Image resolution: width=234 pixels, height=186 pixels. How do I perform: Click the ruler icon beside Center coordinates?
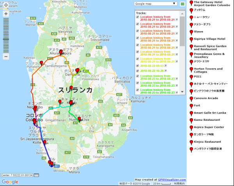click(x=36, y=175)
